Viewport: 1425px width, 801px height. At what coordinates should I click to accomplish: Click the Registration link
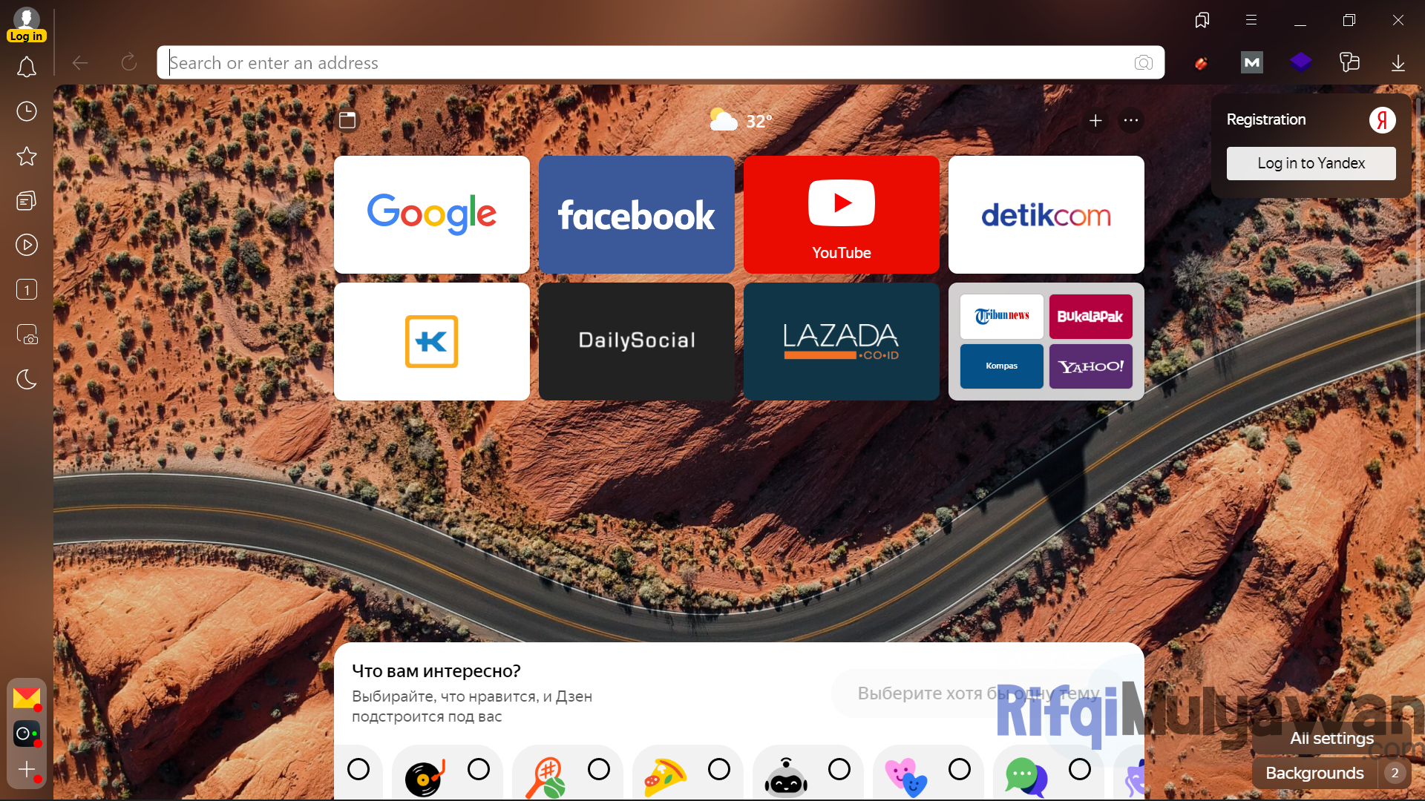point(1266,119)
